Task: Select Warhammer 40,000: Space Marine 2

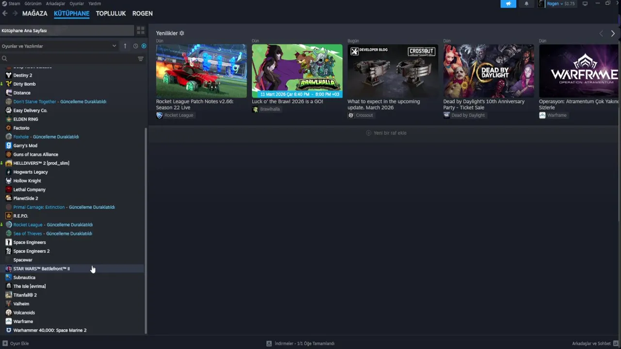Action: 73,330
